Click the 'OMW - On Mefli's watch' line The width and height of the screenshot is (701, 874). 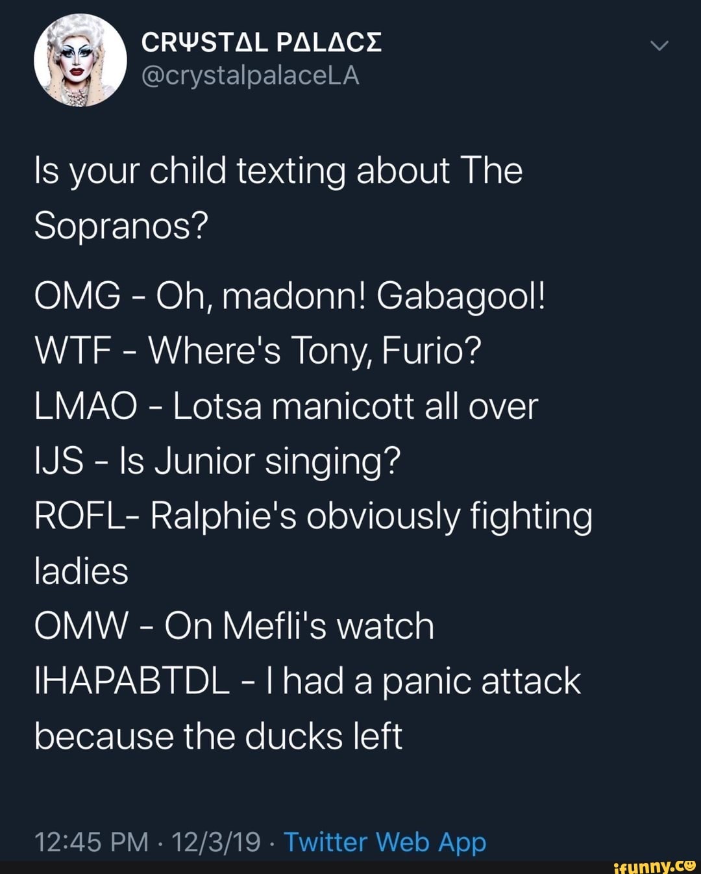click(x=234, y=626)
